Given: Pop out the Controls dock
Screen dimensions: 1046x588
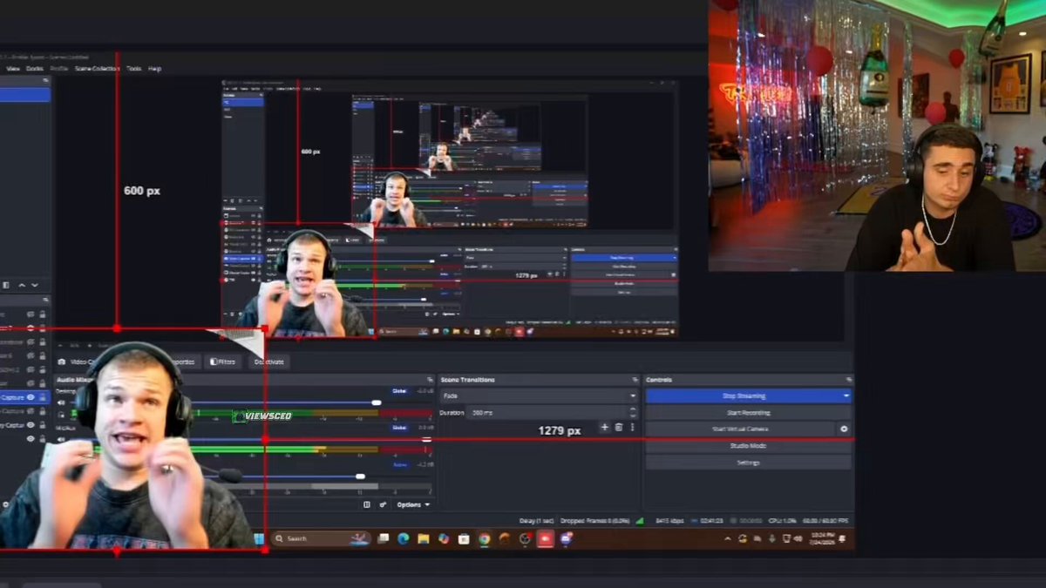Looking at the screenshot, I should (848, 380).
